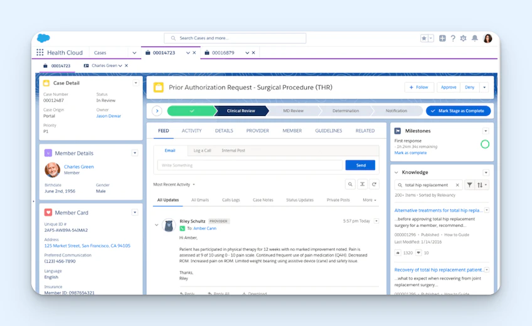Open the Favorites star icon
Image resolution: width=532 pixels, height=326 pixels.
(x=424, y=38)
